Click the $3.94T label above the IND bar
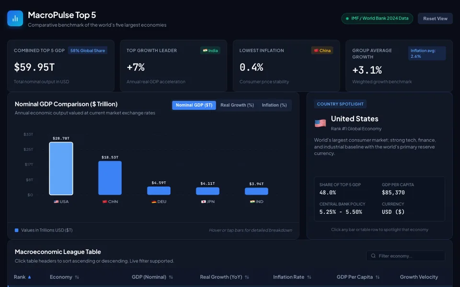This screenshot has width=460, height=287. click(256, 184)
